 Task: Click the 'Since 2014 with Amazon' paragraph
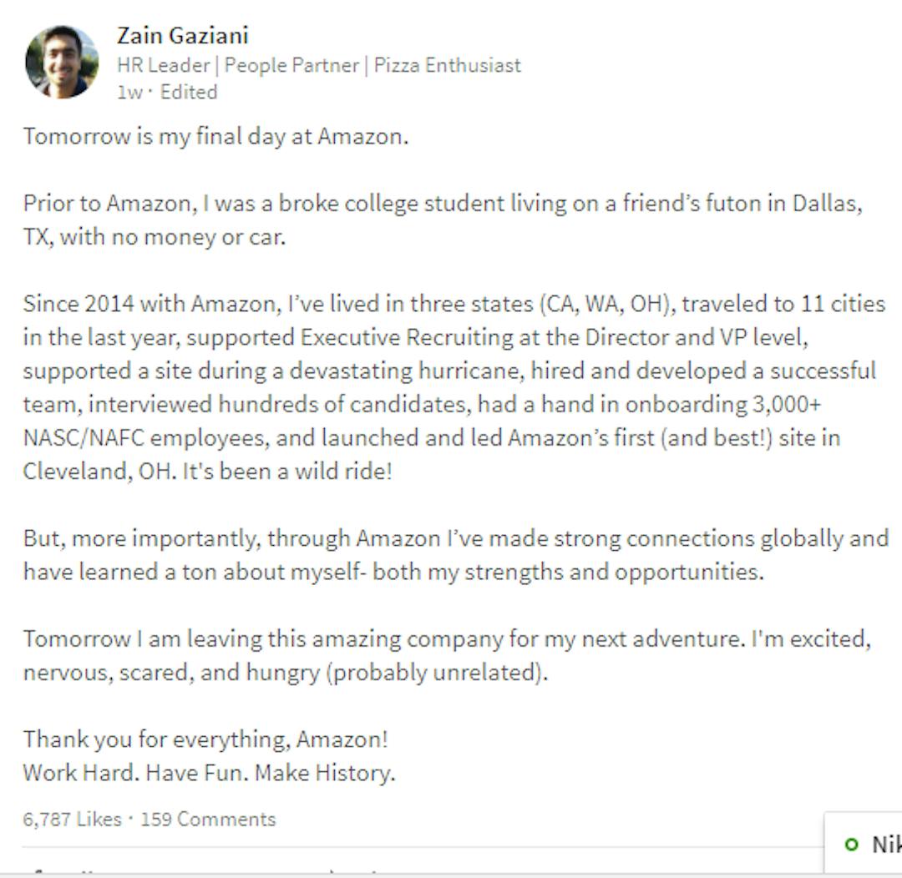point(454,387)
